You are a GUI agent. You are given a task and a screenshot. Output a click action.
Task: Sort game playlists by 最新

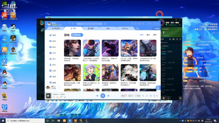(x=155, y=35)
